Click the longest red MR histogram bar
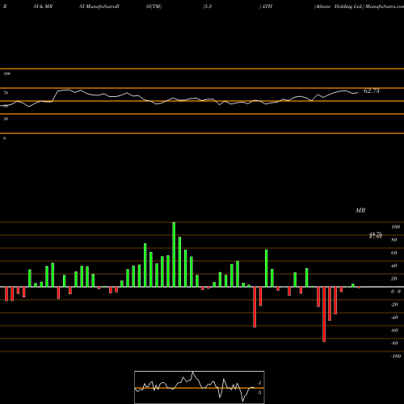The height and width of the screenshot is (404, 404). [x=324, y=314]
